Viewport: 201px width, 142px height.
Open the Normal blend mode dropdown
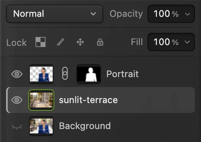(55, 14)
